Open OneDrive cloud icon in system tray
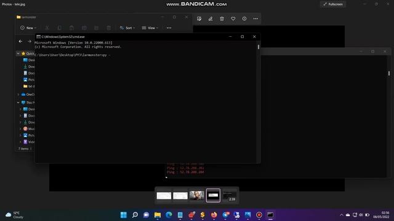This screenshot has width=394, height=221. (x=348, y=215)
